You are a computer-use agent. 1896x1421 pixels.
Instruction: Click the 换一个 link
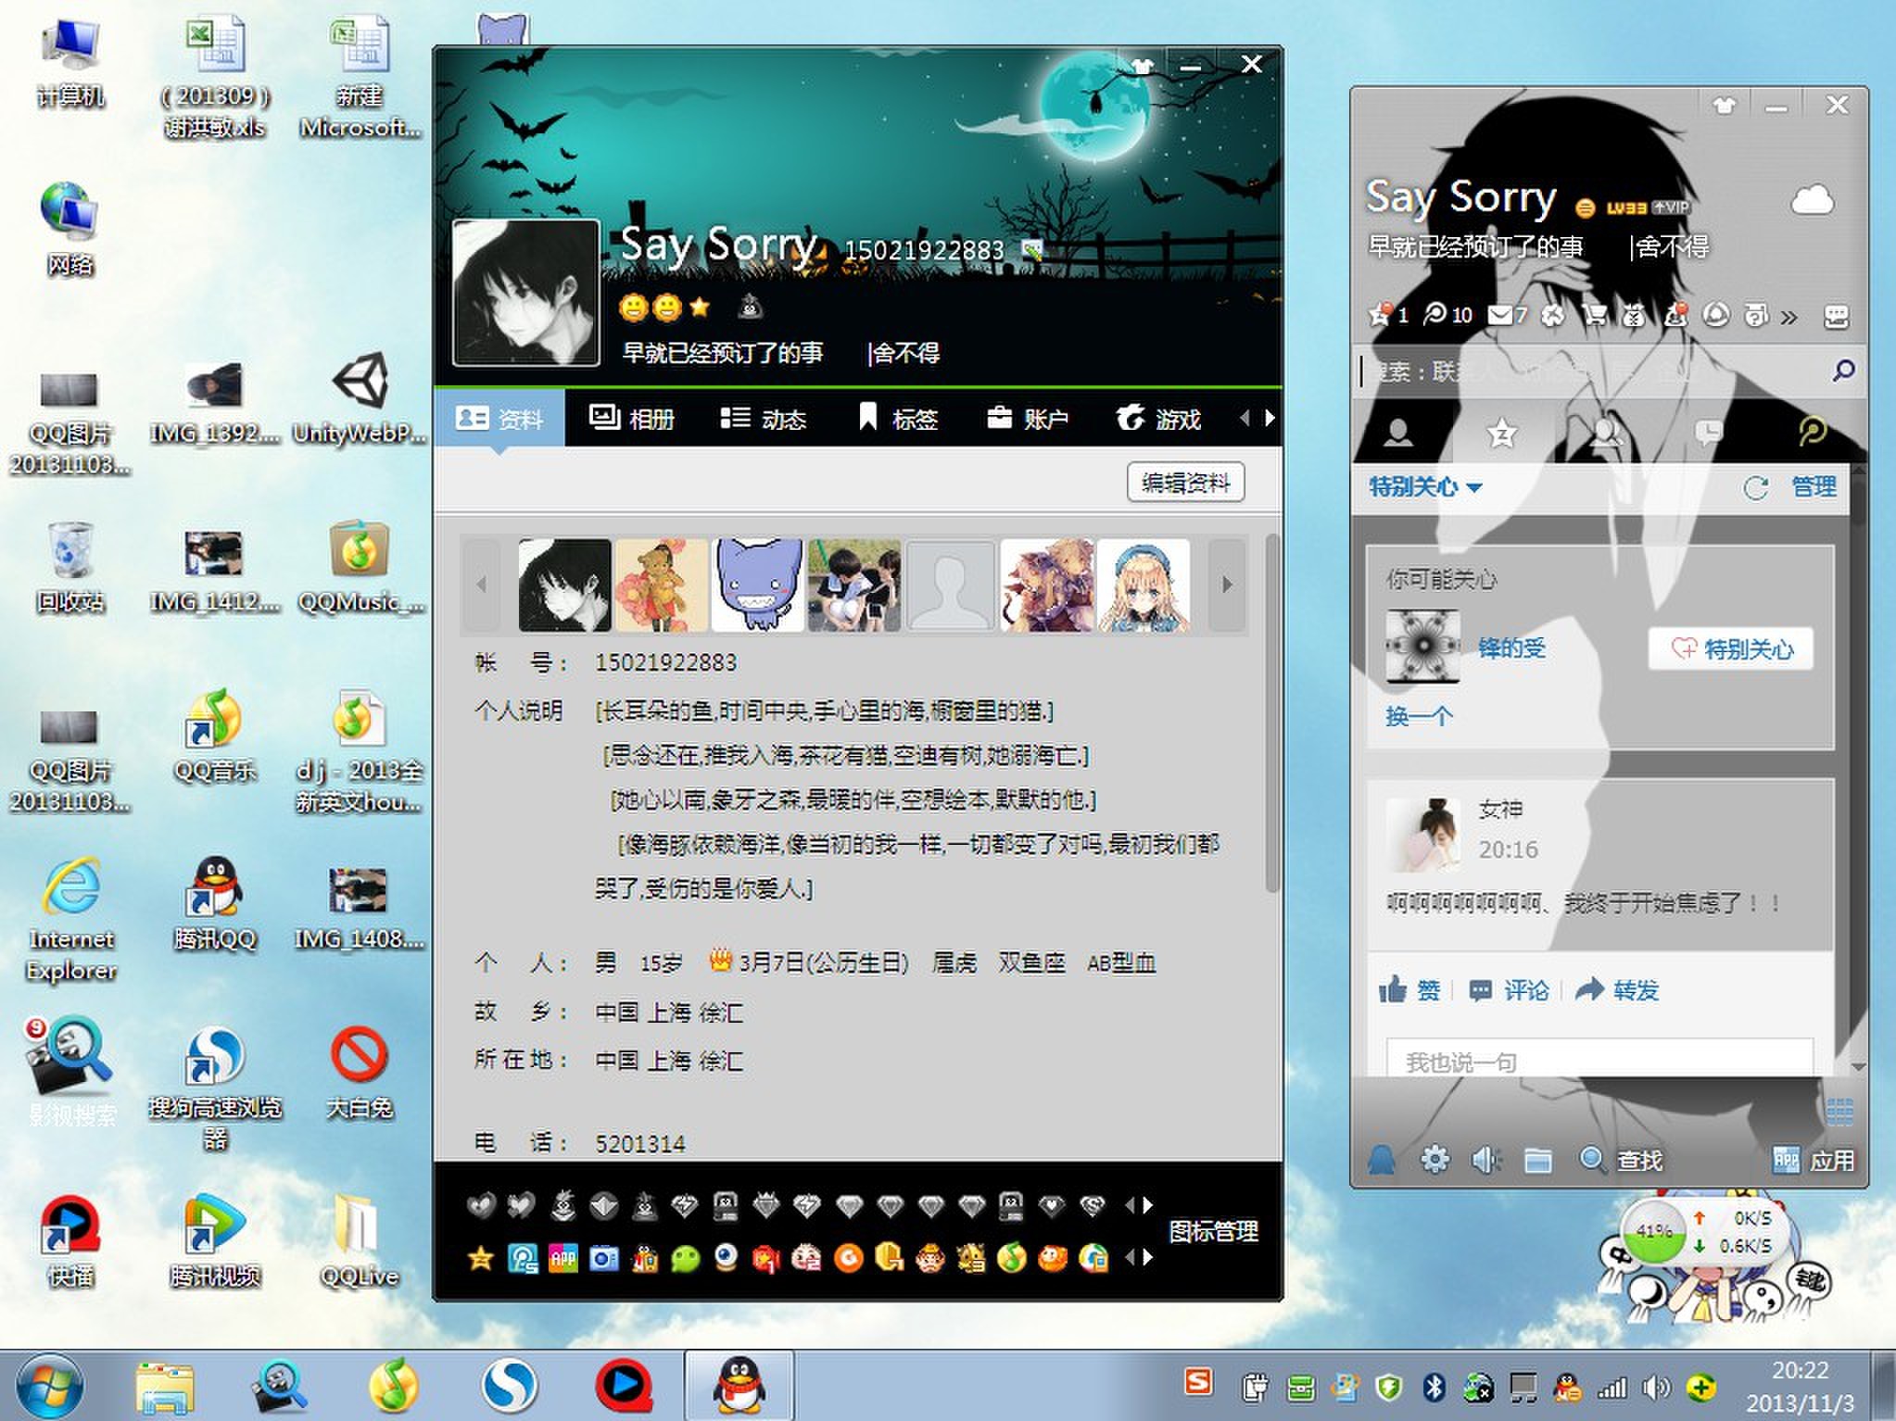[1419, 716]
